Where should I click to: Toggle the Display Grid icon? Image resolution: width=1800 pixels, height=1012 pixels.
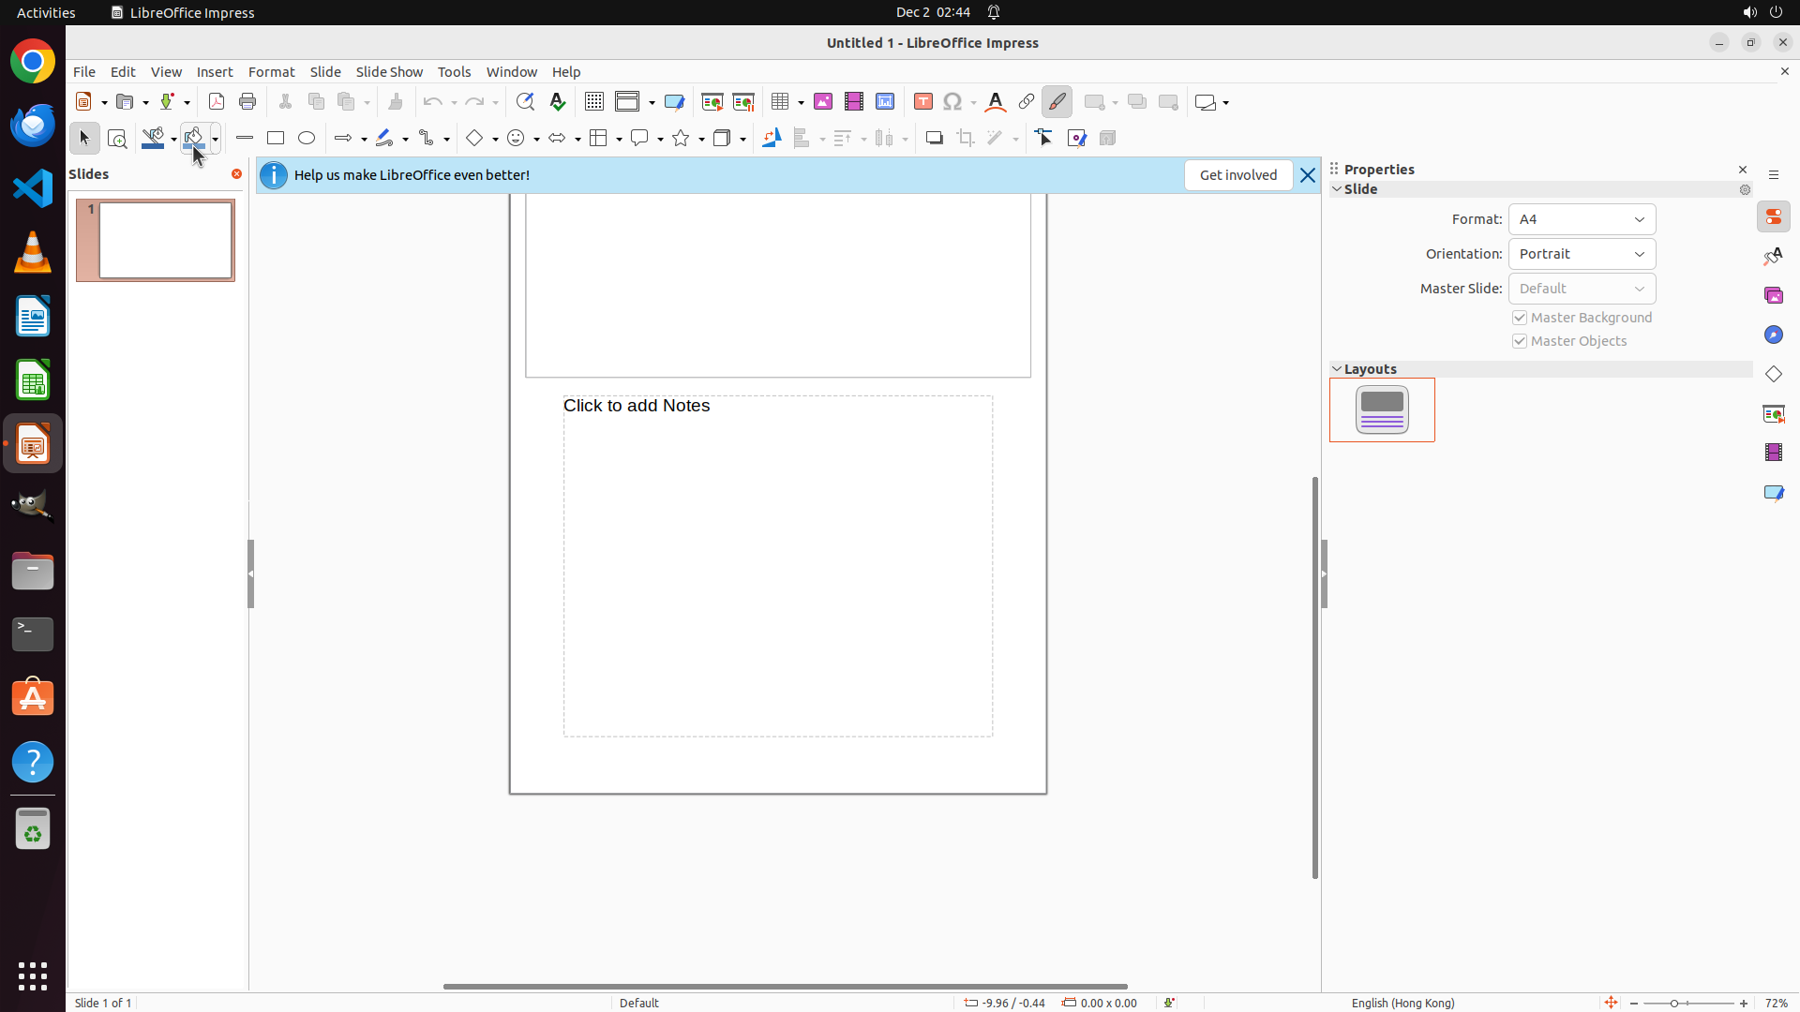click(594, 102)
